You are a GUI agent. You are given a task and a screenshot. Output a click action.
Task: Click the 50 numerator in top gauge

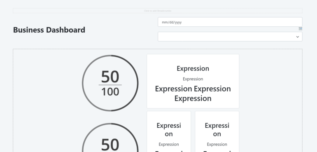click(110, 77)
